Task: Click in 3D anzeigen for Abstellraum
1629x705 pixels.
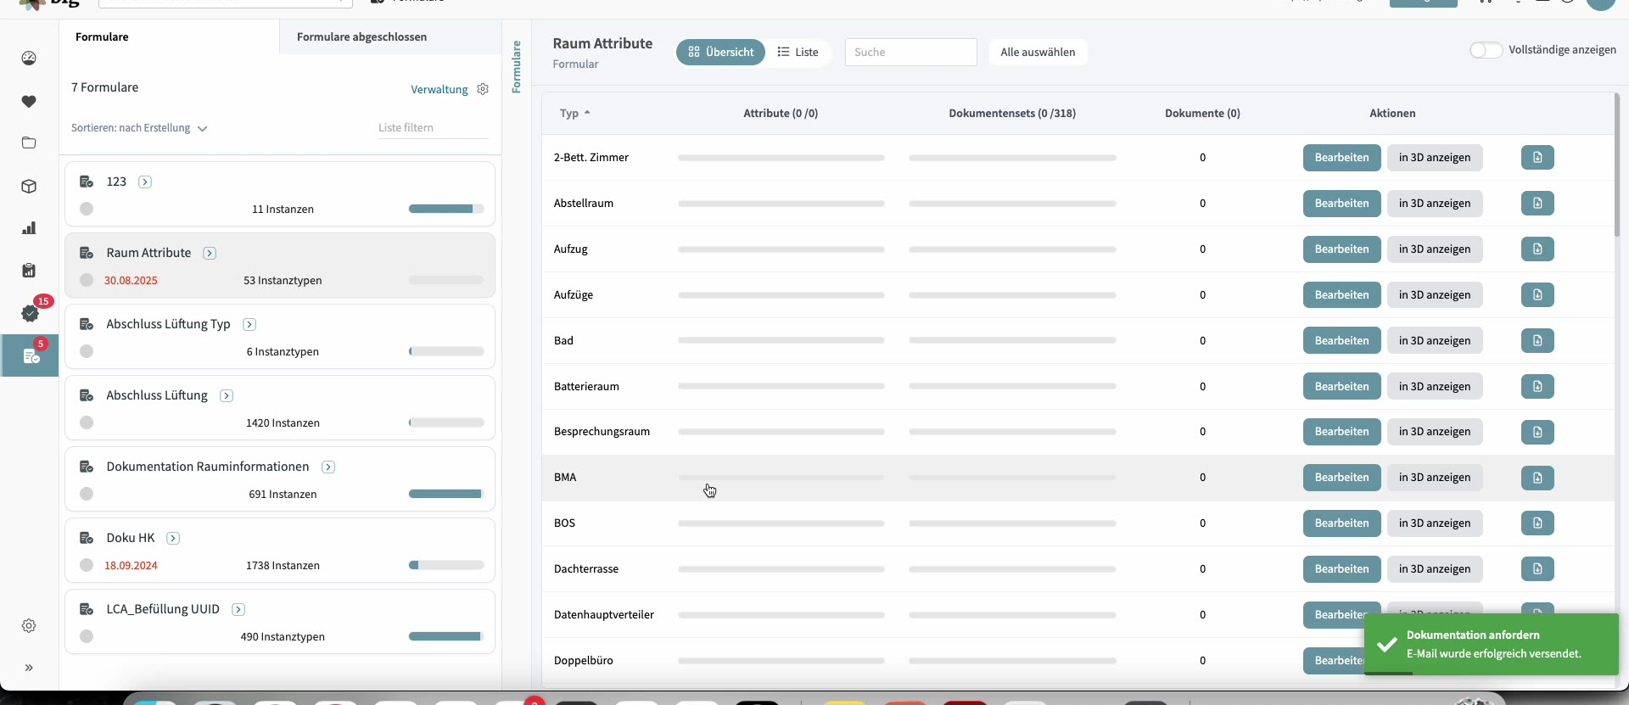Action: coord(1435,204)
